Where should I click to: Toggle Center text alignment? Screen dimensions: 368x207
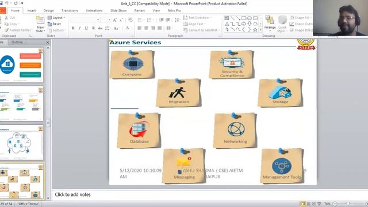point(146,28)
